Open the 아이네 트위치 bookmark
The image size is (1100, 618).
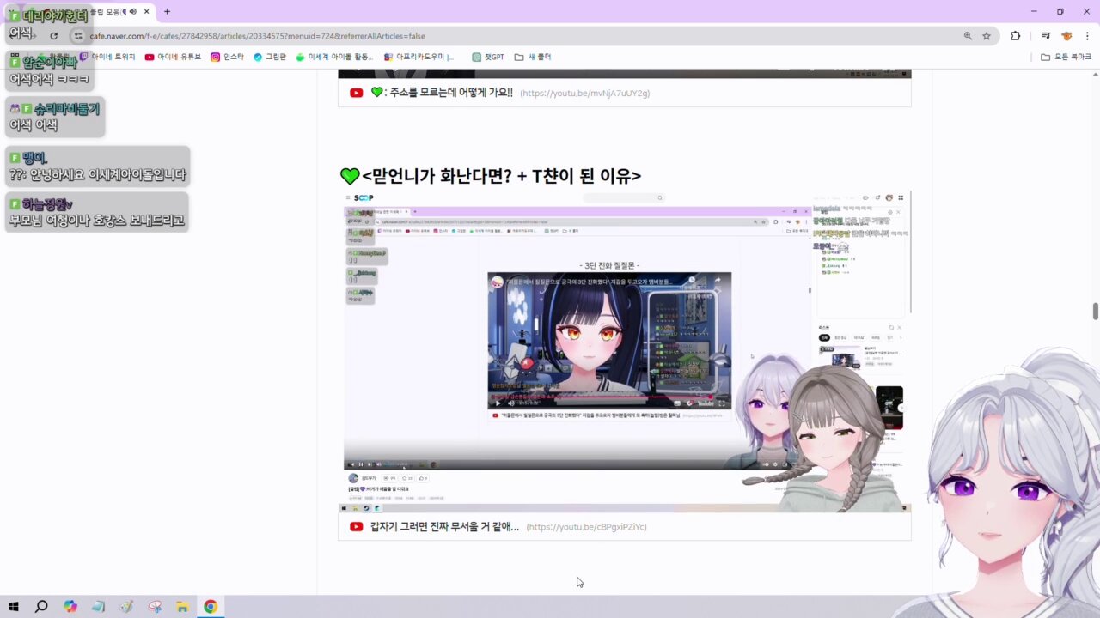pyautogui.click(x=107, y=57)
